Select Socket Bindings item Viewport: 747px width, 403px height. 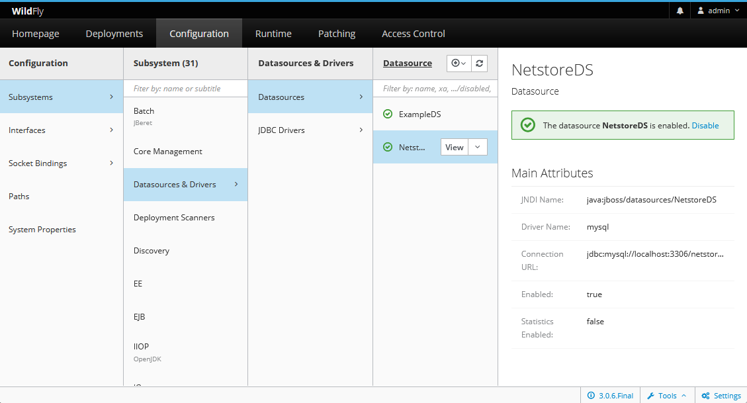62,163
